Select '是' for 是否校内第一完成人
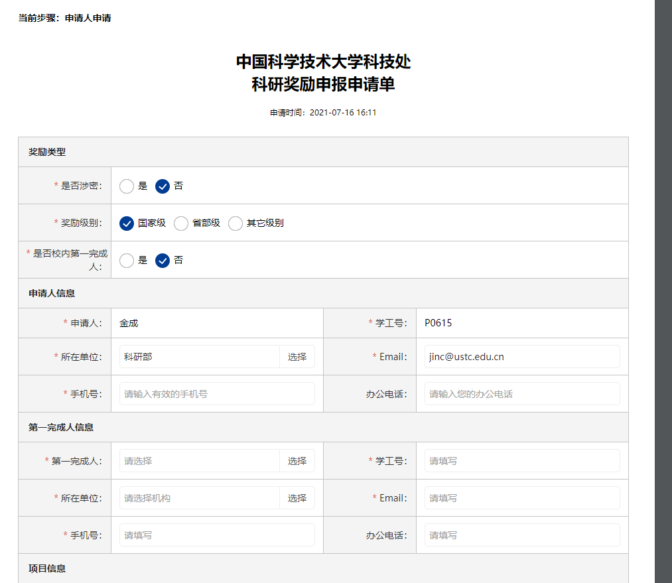Viewport: 672px width, 583px height. tap(127, 261)
